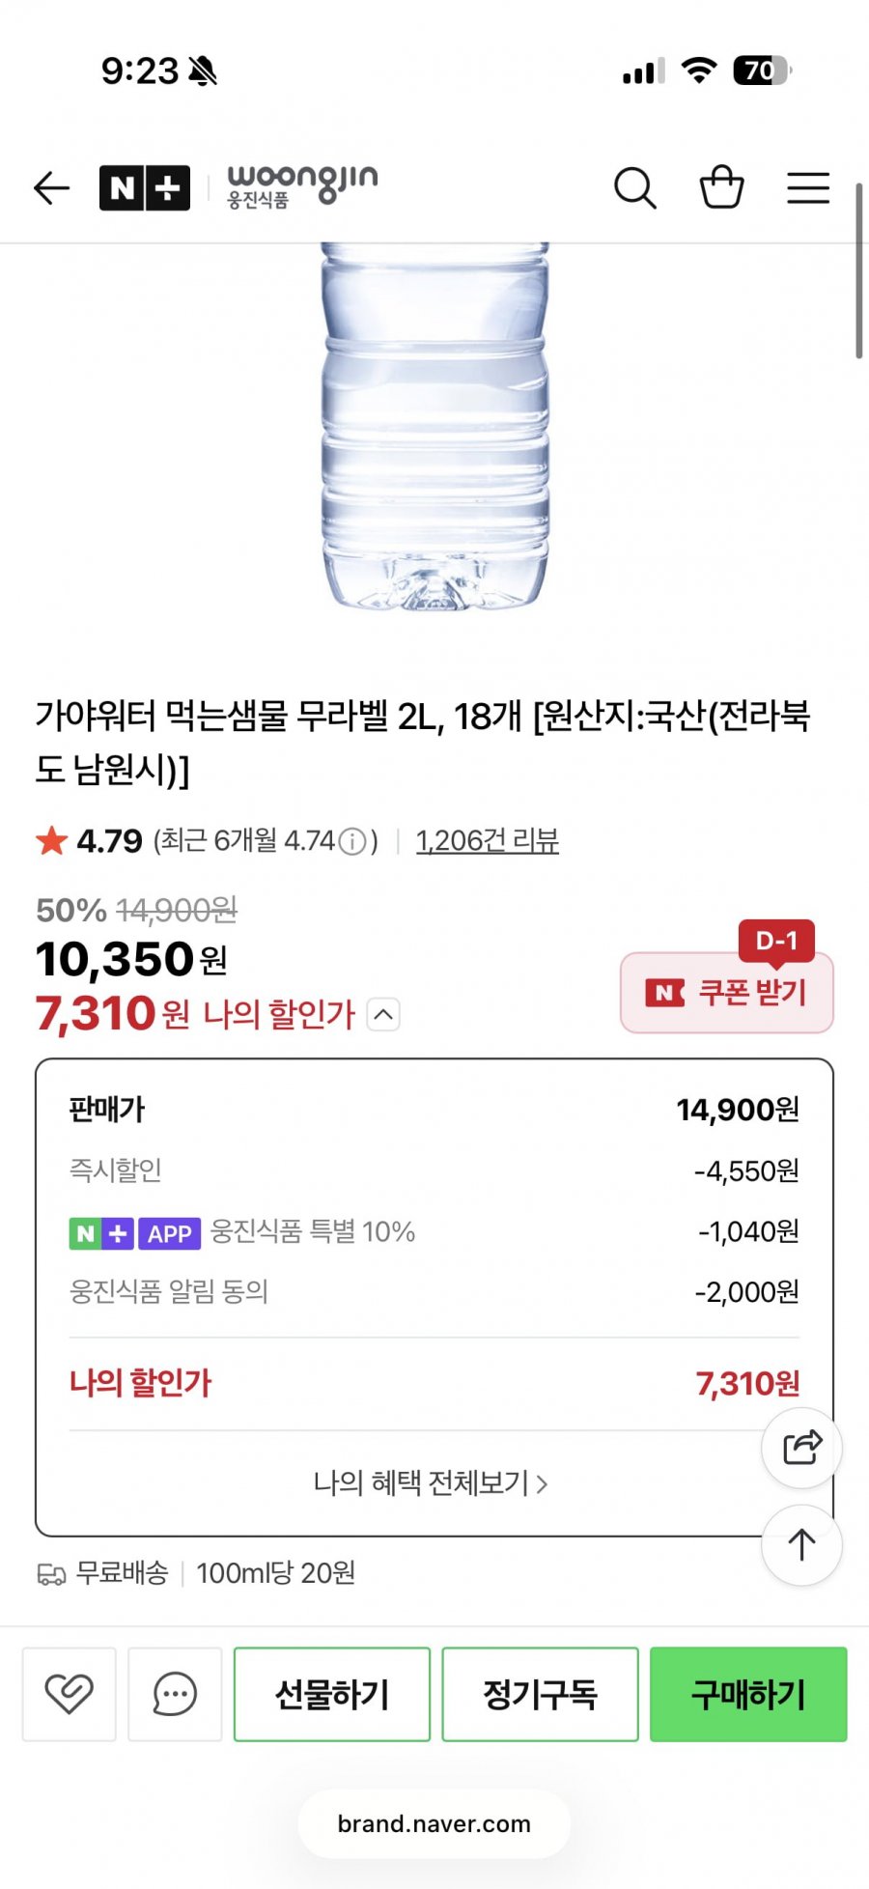The image size is (869, 1889).
Task: Tap the brand.naver.com address bar
Action: pyautogui.click(x=434, y=1823)
